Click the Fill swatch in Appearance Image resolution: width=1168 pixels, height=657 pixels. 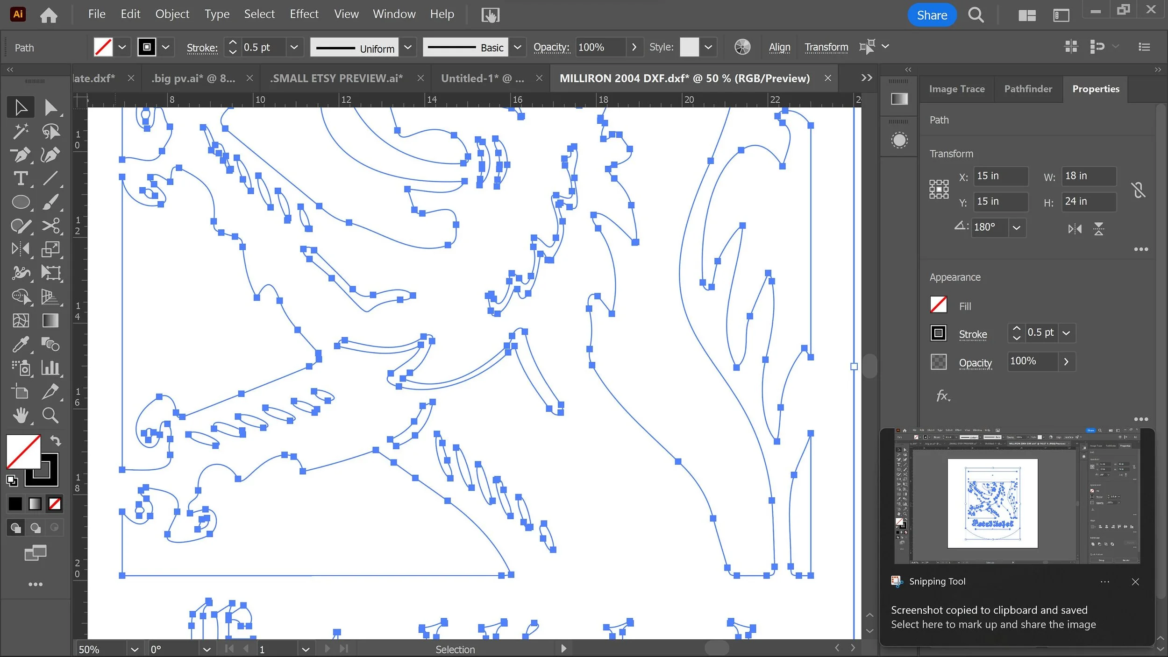[x=938, y=305]
